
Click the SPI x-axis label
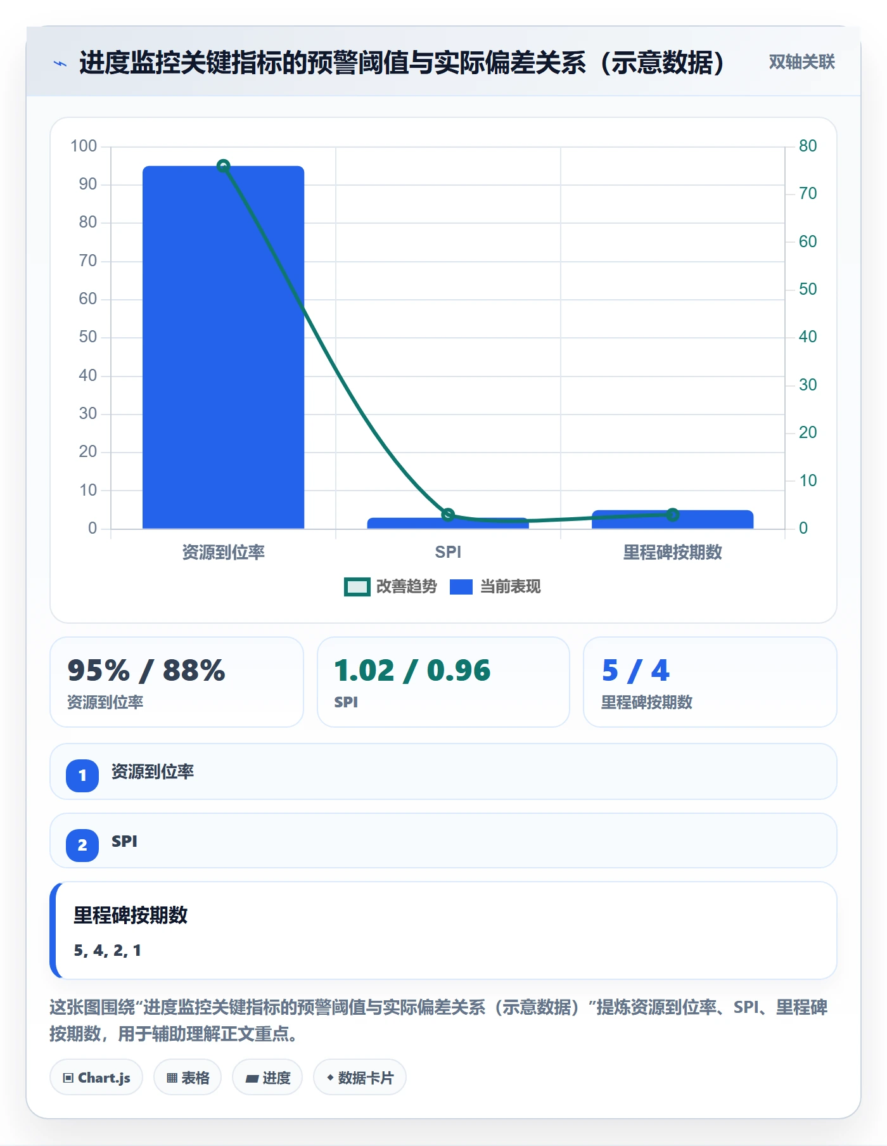point(448,552)
